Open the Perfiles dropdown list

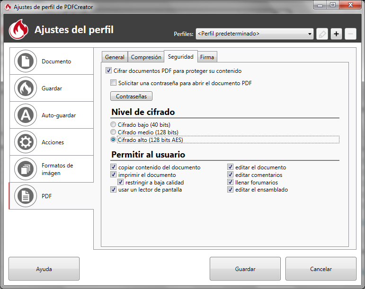pyautogui.click(x=254, y=34)
